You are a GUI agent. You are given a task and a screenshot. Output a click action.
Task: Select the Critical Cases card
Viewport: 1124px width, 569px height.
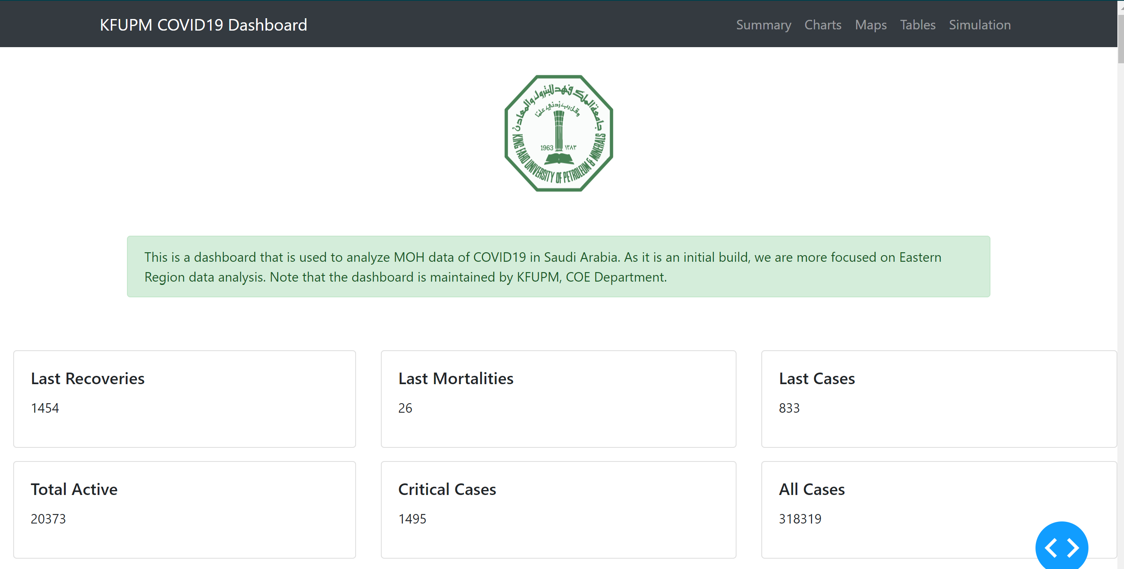click(x=558, y=509)
